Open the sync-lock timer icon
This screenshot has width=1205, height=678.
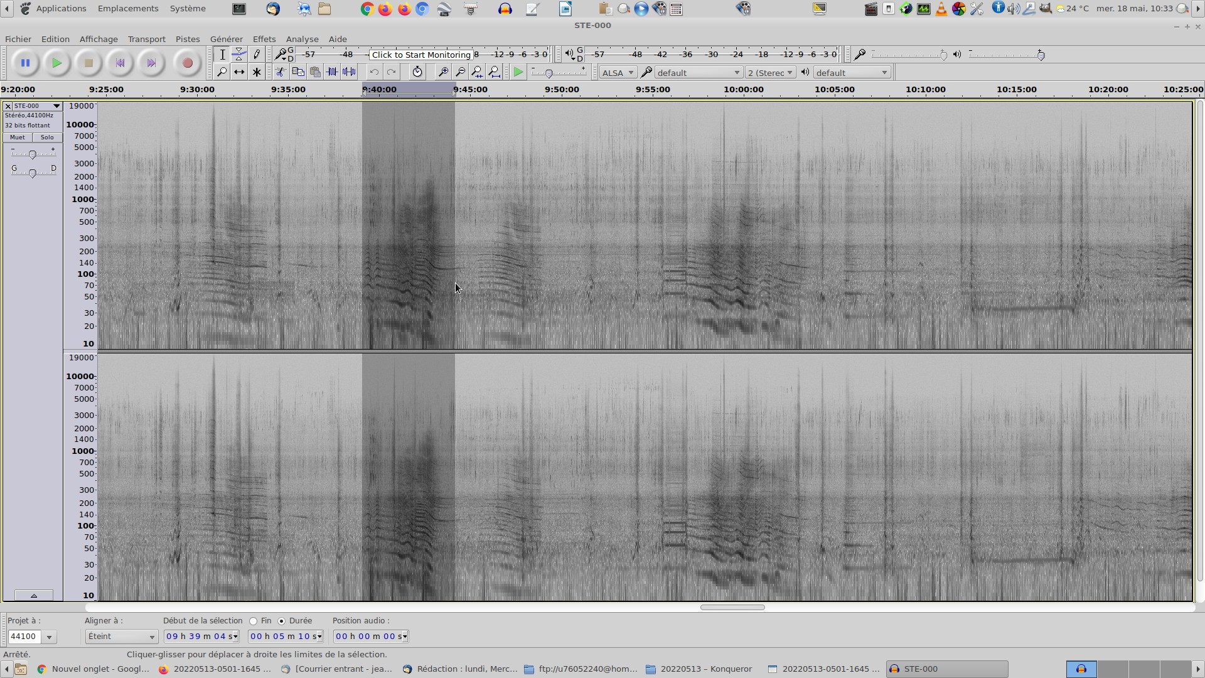[x=417, y=72]
